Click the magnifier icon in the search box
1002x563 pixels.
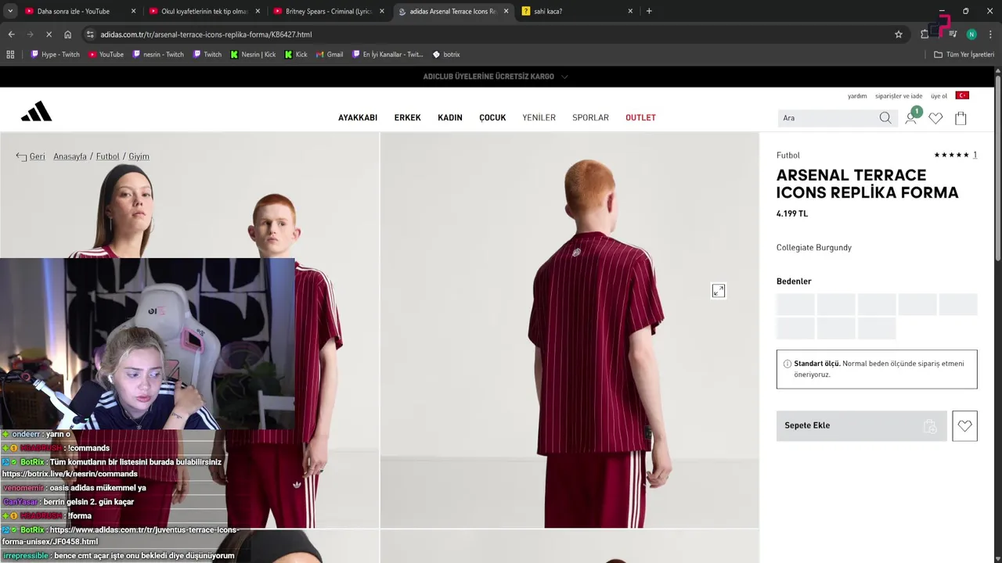pos(885,118)
